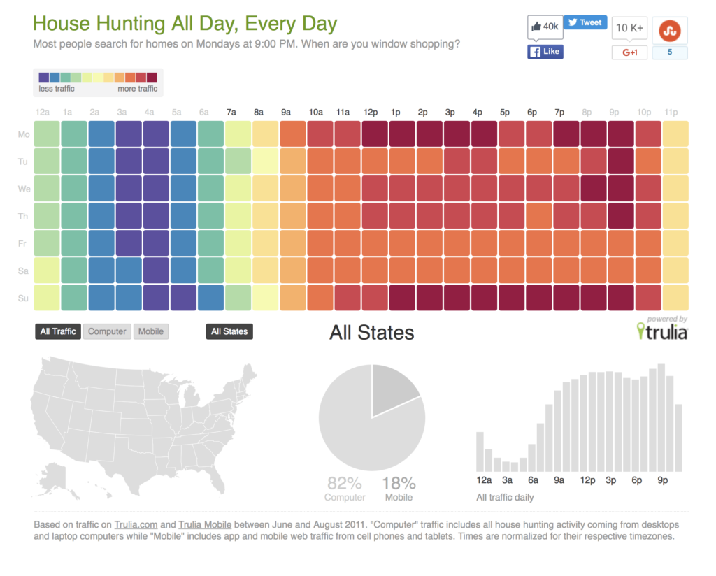Click the darkest red legend swatch
The height and width of the screenshot is (576, 716).
[152, 78]
